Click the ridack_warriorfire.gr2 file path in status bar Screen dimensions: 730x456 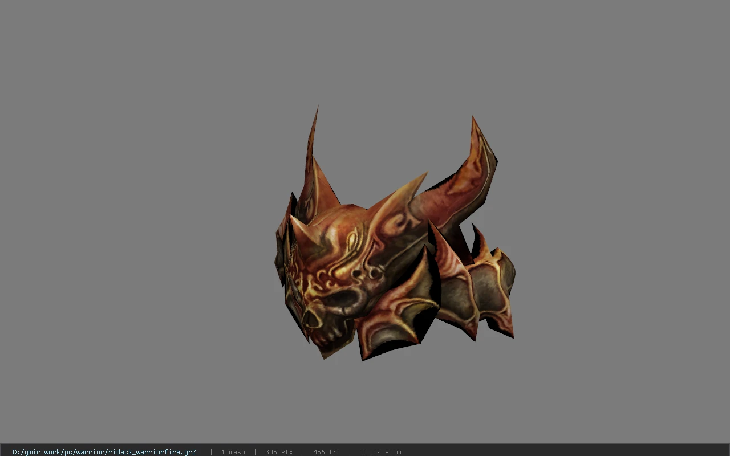104,452
